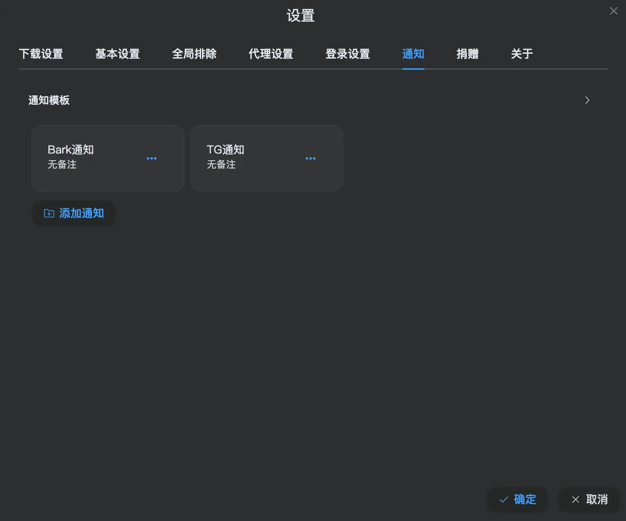Image resolution: width=626 pixels, height=521 pixels.
Task: Open the 基本设置 tab
Action: coord(118,54)
